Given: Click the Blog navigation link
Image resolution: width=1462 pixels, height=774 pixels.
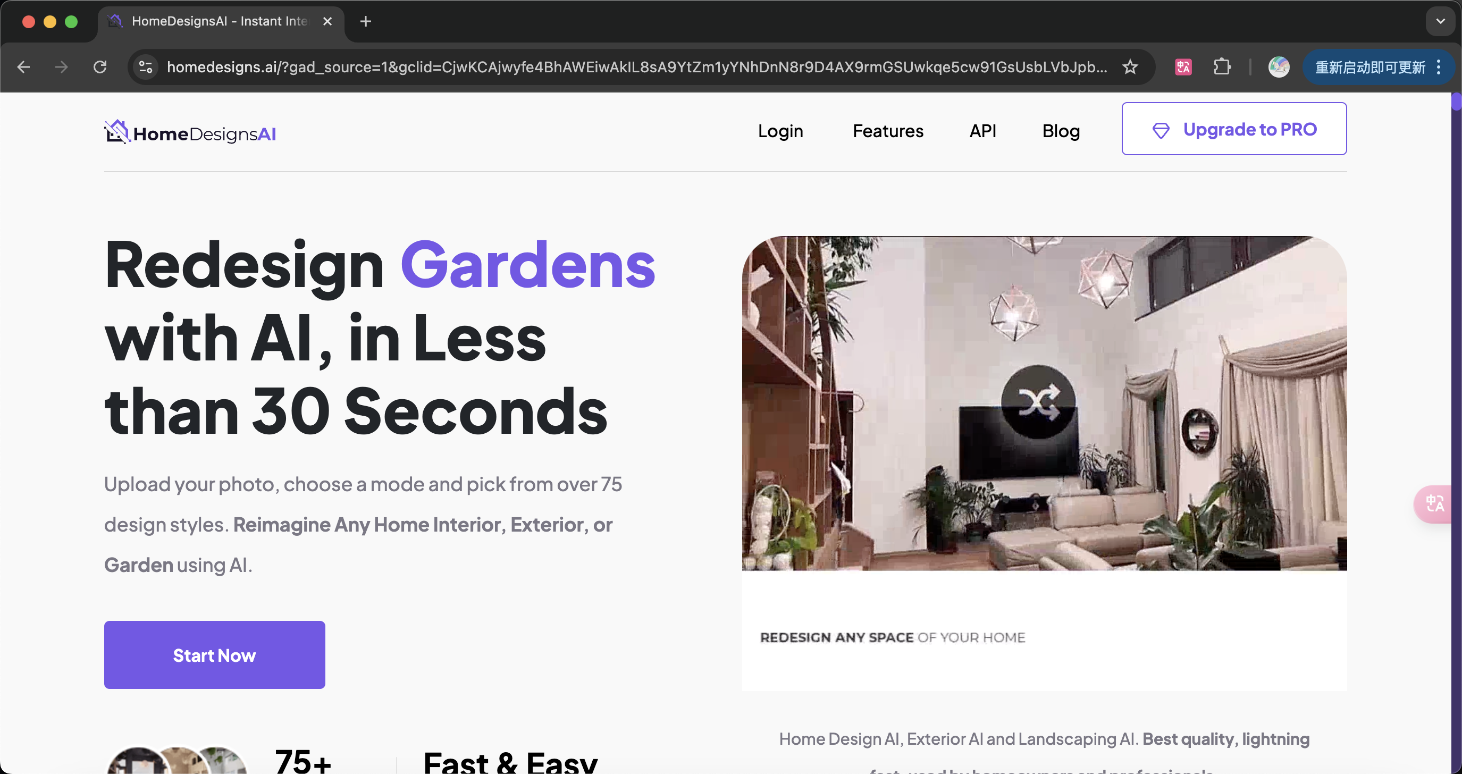Looking at the screenshot, I should pyautogui.click(x=1061, y=130).
